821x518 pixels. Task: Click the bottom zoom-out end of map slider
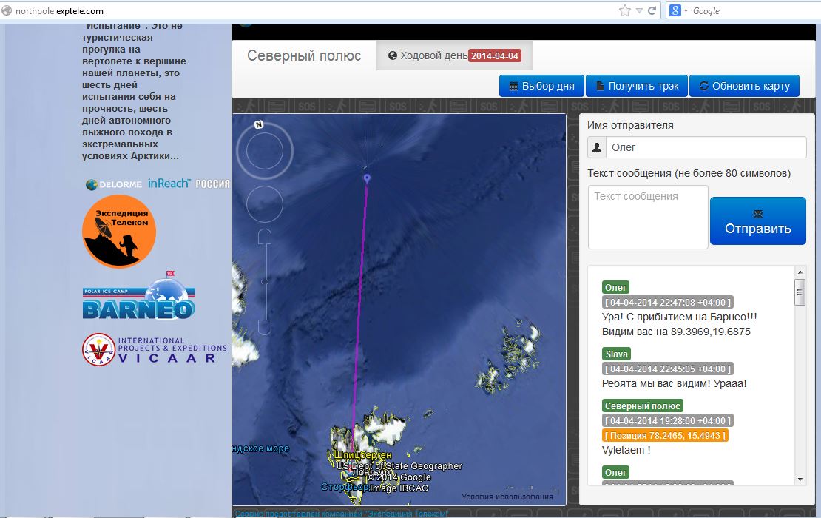coord(265,326)
